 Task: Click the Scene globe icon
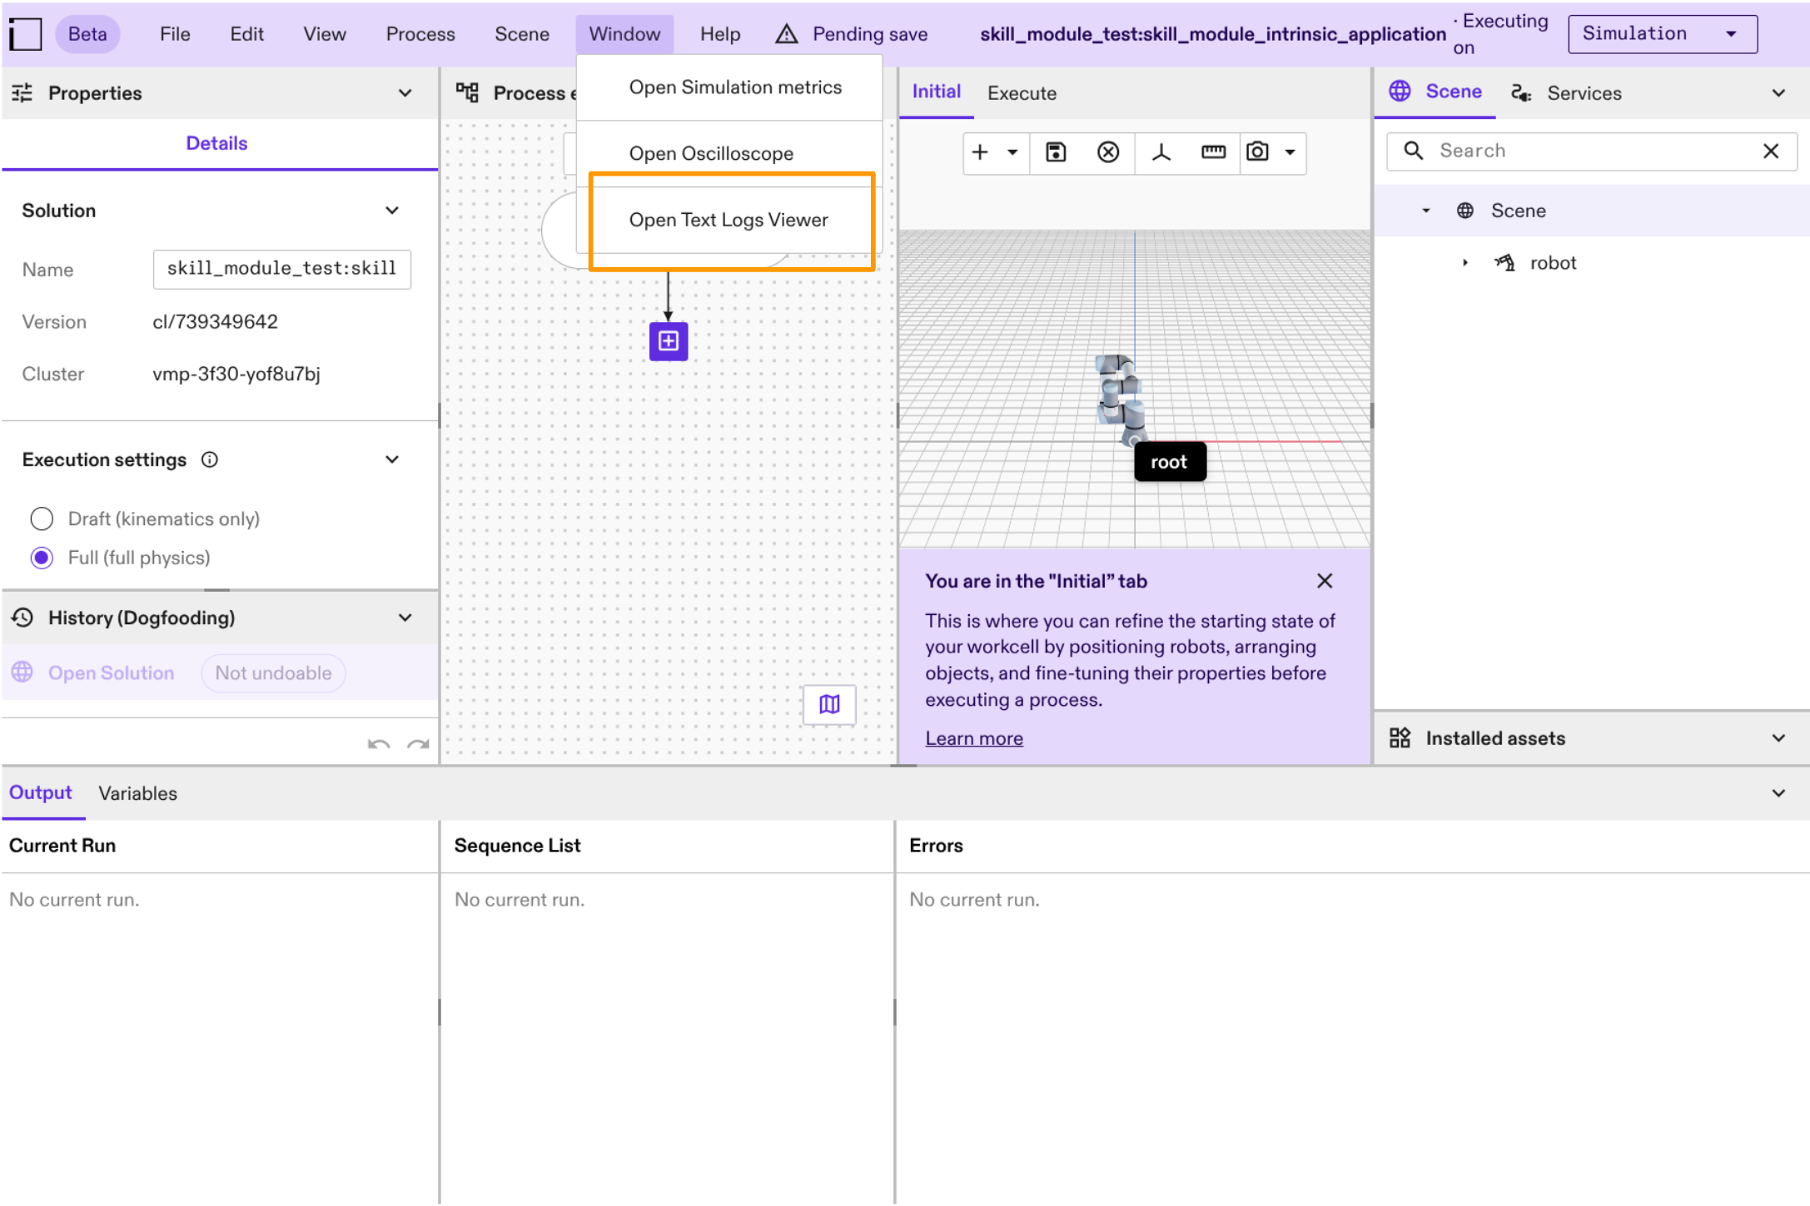click(x=1400, y=92)
